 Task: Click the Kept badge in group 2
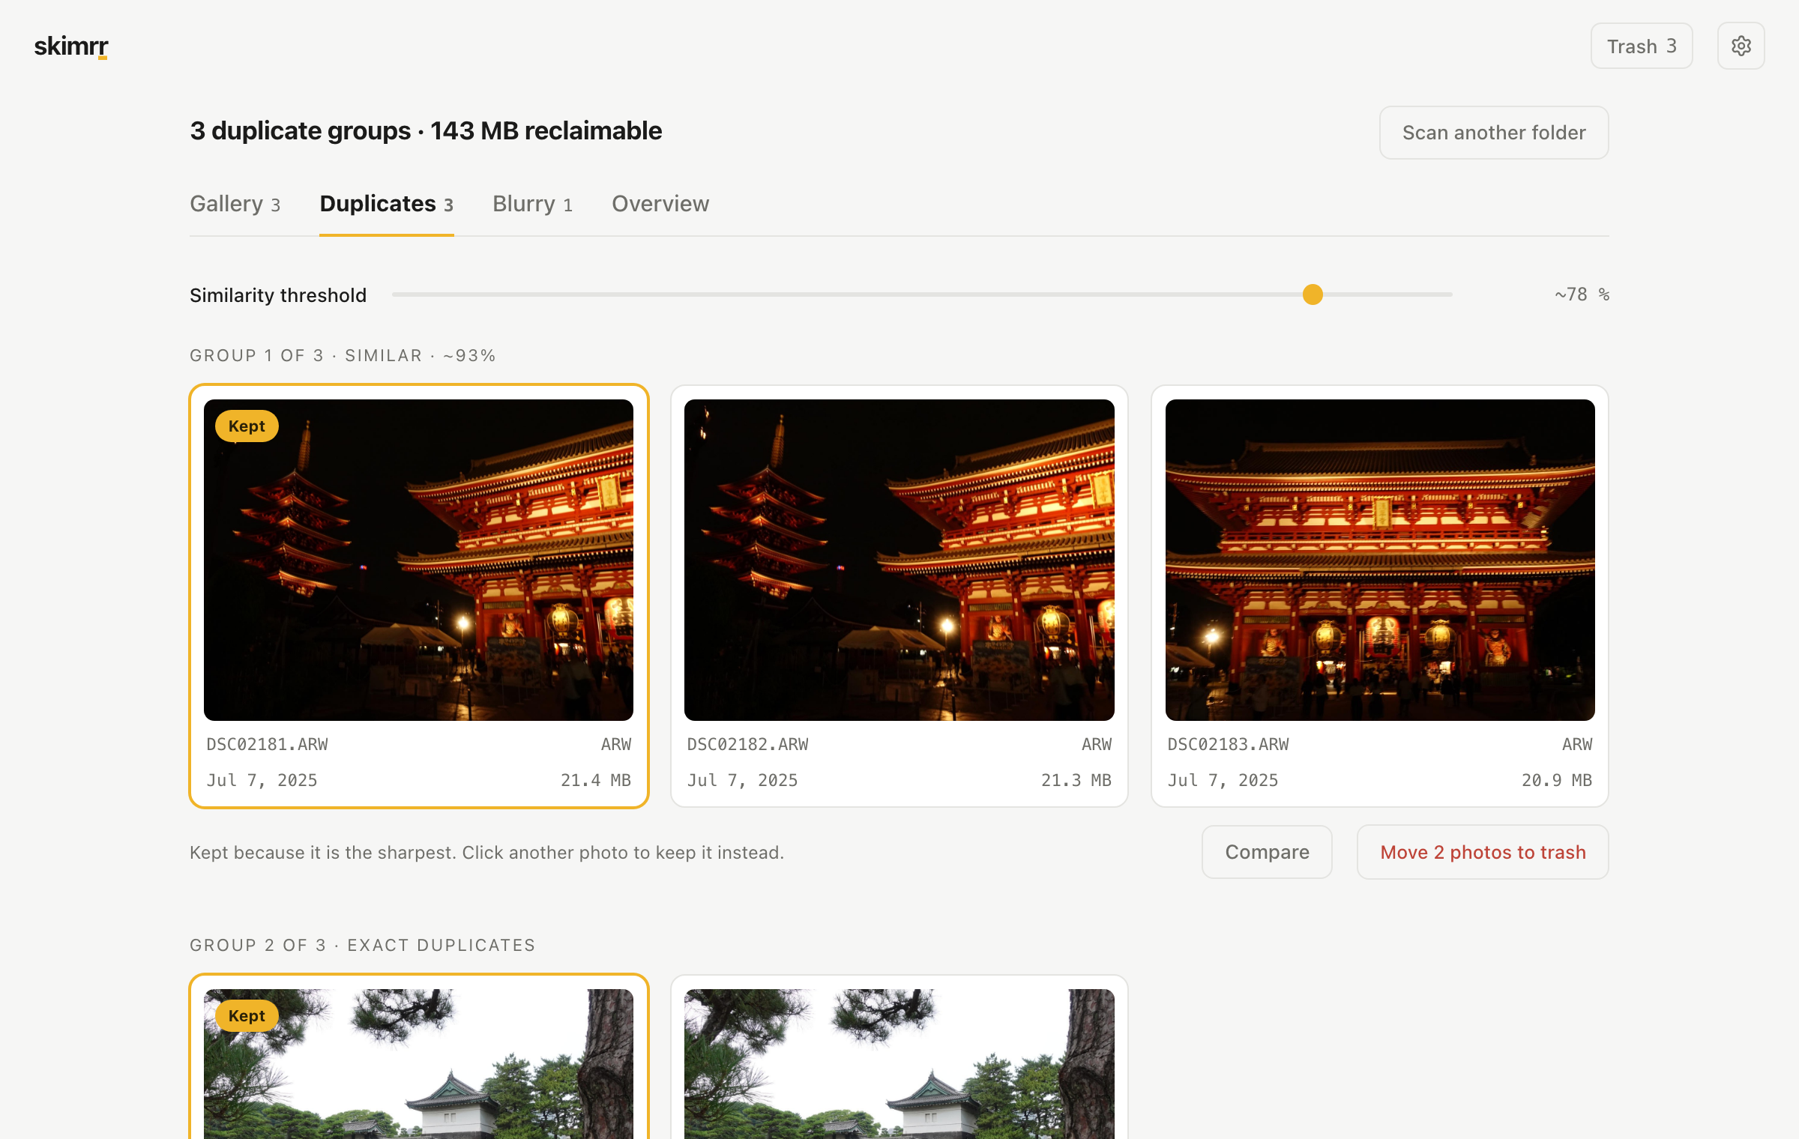[x=247, y=1016]
